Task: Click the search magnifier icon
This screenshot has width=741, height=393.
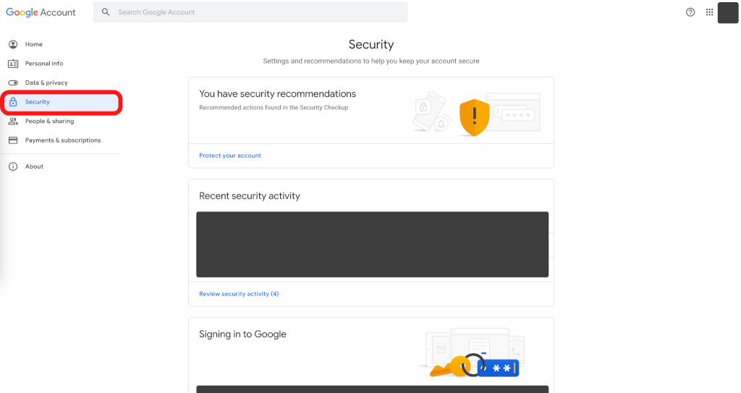Action: point(106,12)
